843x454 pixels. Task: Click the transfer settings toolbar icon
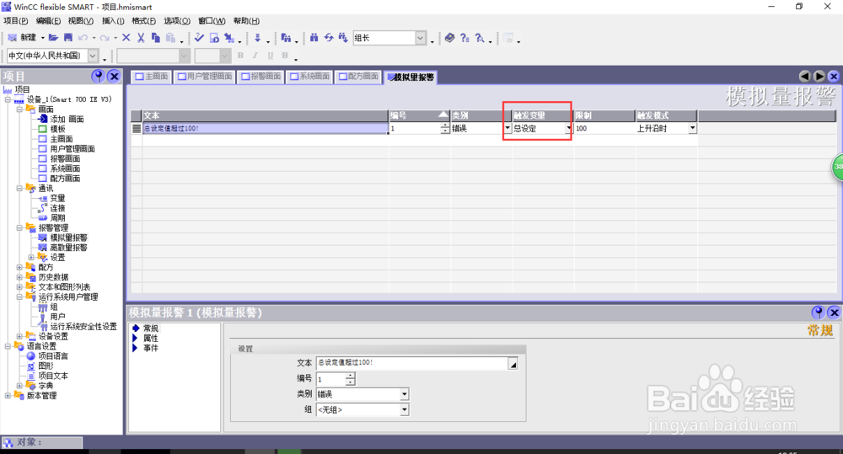(229, 38)
